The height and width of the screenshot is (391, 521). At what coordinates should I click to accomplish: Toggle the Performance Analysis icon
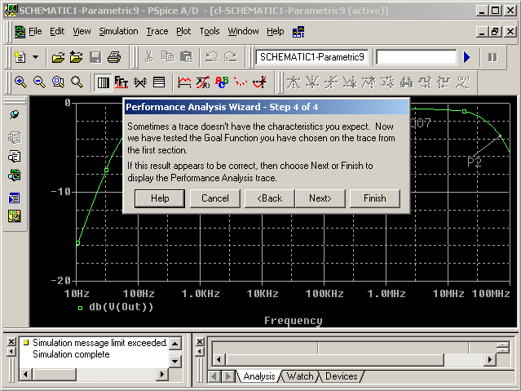[140, 82]
